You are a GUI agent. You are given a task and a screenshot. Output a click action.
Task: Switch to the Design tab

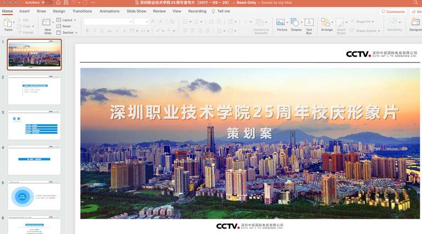click(x=59, y=11)
